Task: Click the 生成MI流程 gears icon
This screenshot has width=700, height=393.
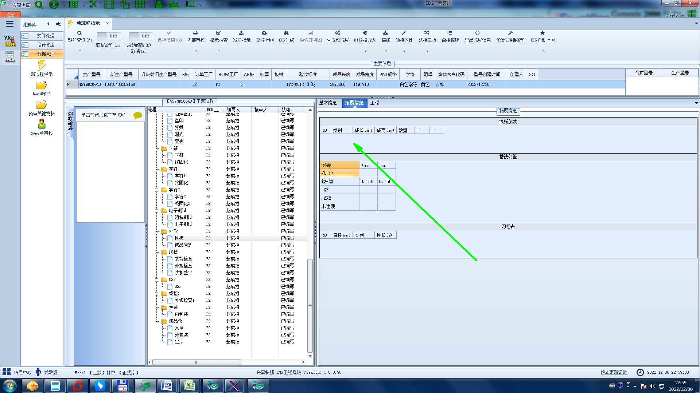Action: (x=338, y=33)
